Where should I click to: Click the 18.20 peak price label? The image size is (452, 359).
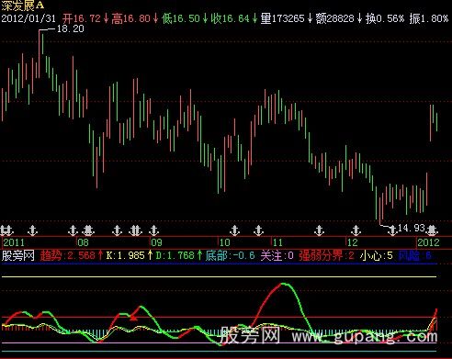(71, 28)
